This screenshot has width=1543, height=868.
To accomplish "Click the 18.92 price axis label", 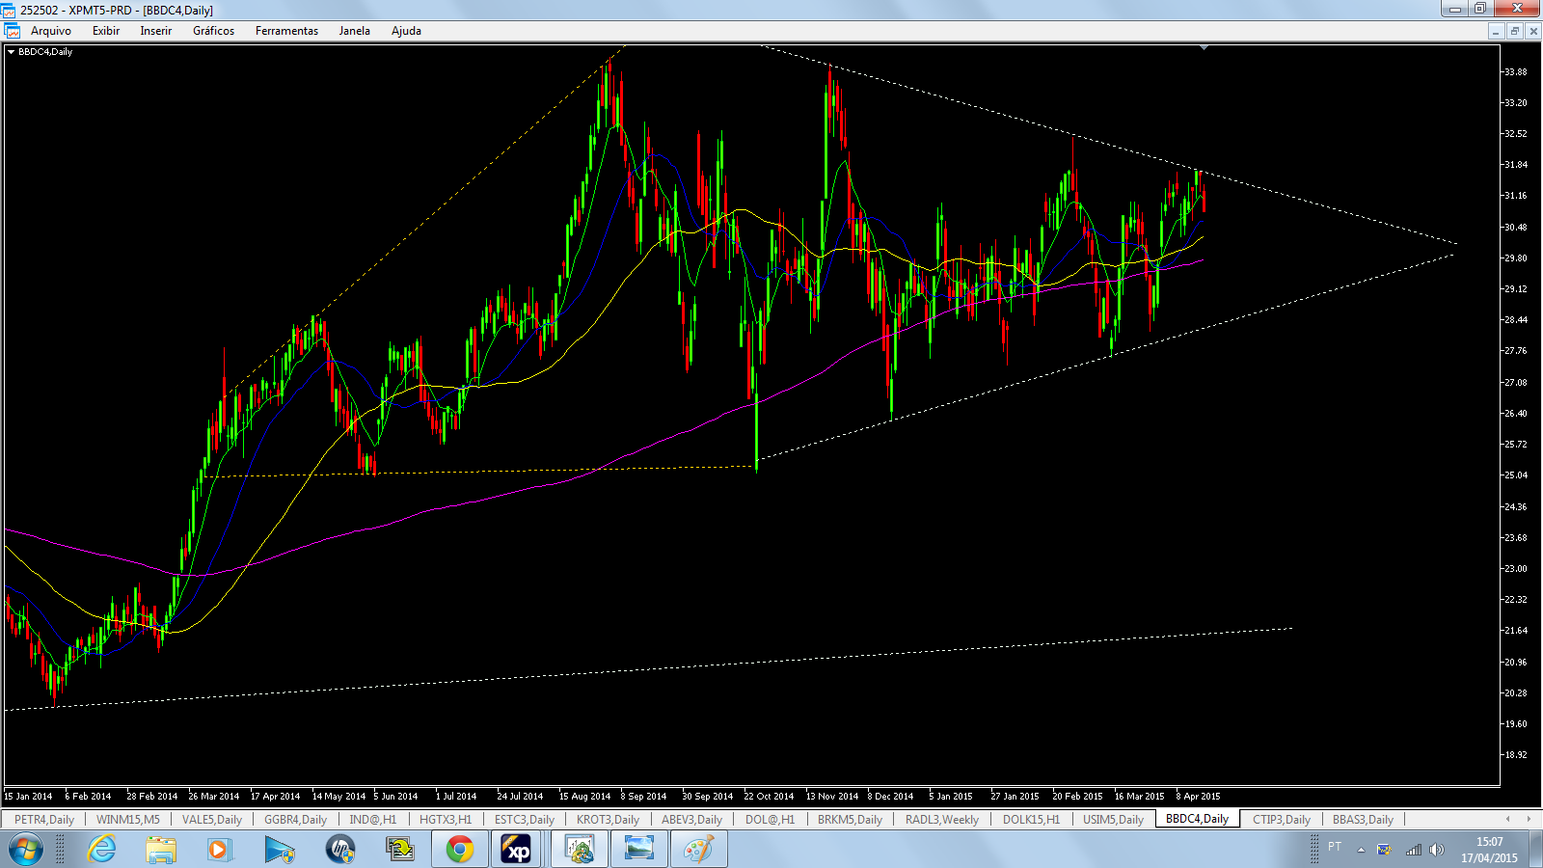I will pyautogui.click(x=1515, y=755).
